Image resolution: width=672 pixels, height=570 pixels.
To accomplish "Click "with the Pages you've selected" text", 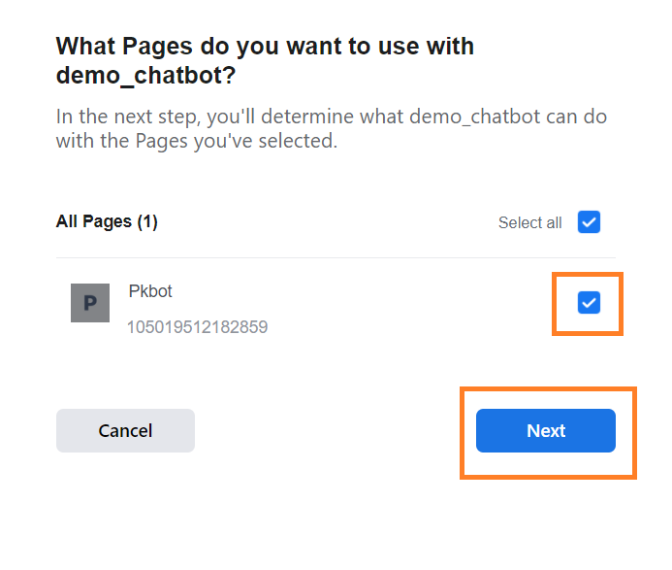I will 196,142.
